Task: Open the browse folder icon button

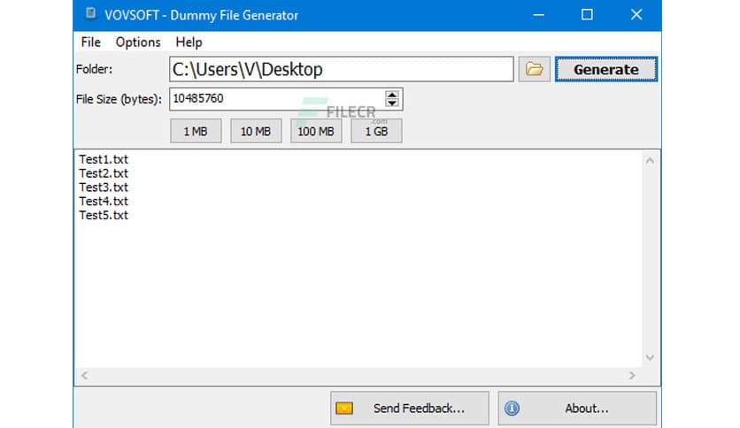Action: pos(534,69)
